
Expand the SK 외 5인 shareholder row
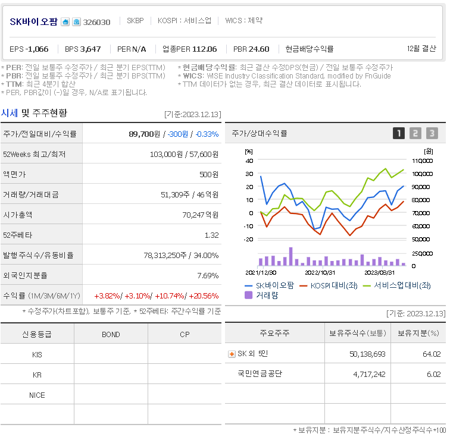pos(232,354)
